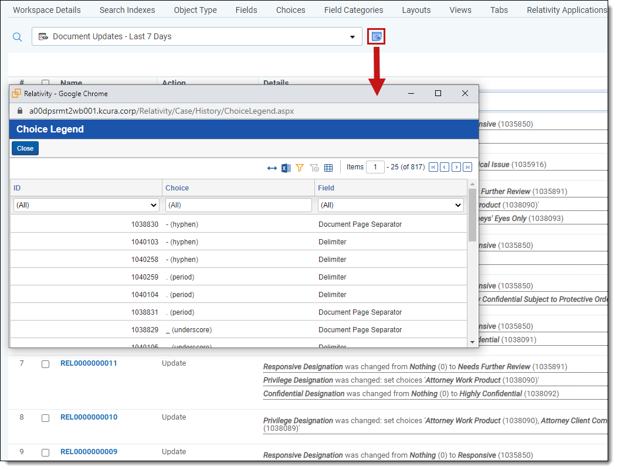Go to the next page of legend items

(x=456, y=168)
